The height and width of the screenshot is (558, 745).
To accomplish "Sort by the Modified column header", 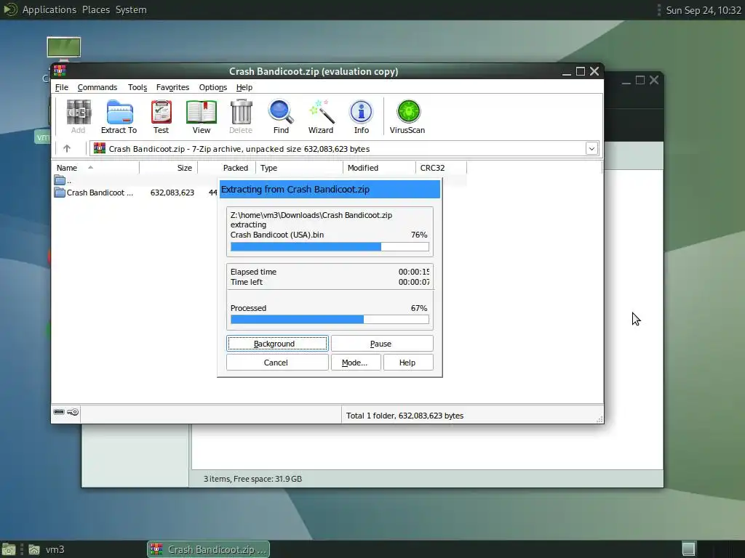I will pos(379,168).
